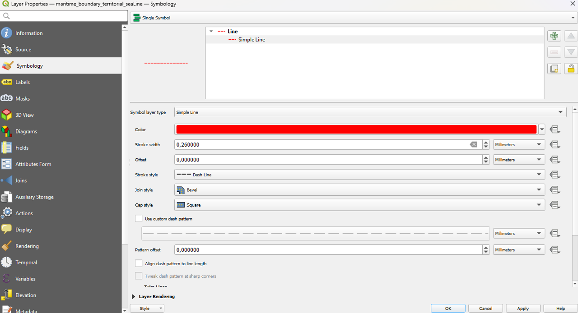578x313 pixels.
Task: Click the lock symbol layer icon
Action: pyautogui.click(x=571, y=69)
